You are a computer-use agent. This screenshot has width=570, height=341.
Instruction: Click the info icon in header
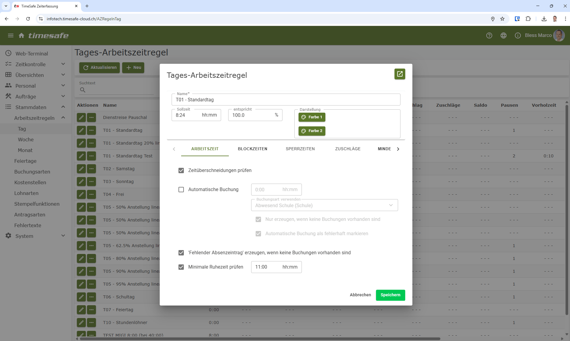(x=518, y=35)
